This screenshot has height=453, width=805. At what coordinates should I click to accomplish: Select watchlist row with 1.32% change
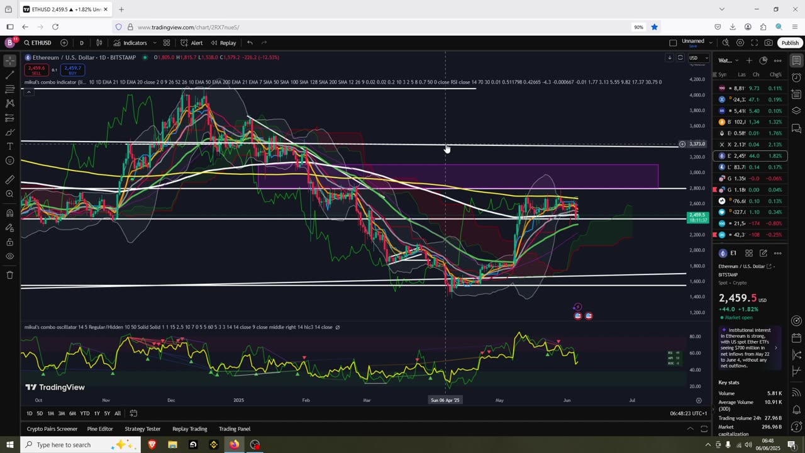751,122
